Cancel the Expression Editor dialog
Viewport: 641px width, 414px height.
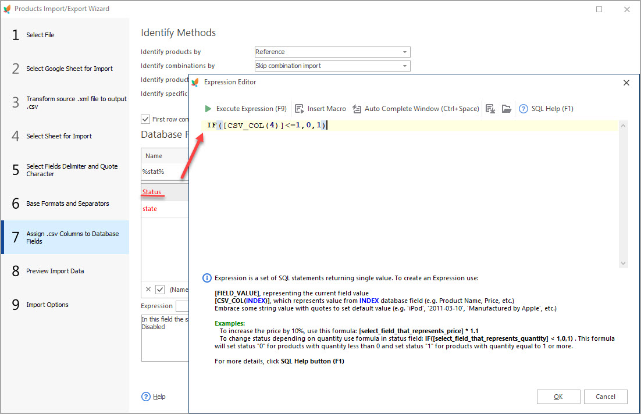pyautogui.click(x=606, y=397)
